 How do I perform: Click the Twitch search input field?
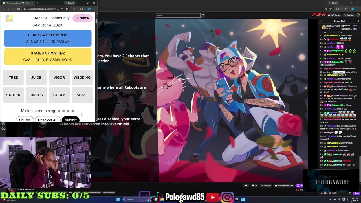[178, 15]
